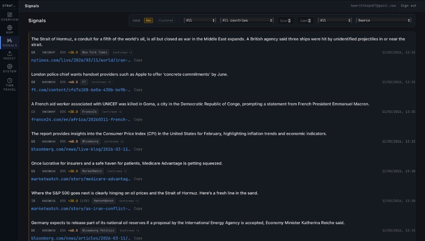Adjust the Score stepper field
The height and width of the screenshot is (241, 425).
(286, 20)
